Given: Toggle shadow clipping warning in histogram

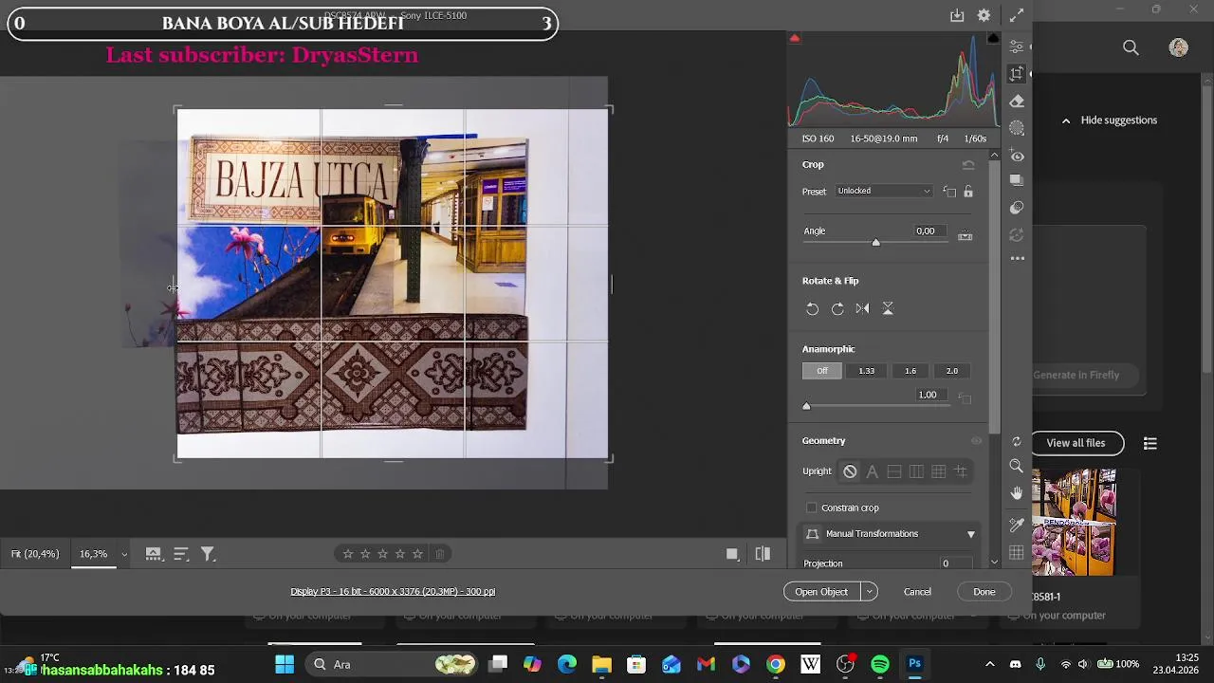Looking at the screenshot, I should click(795, 38).
